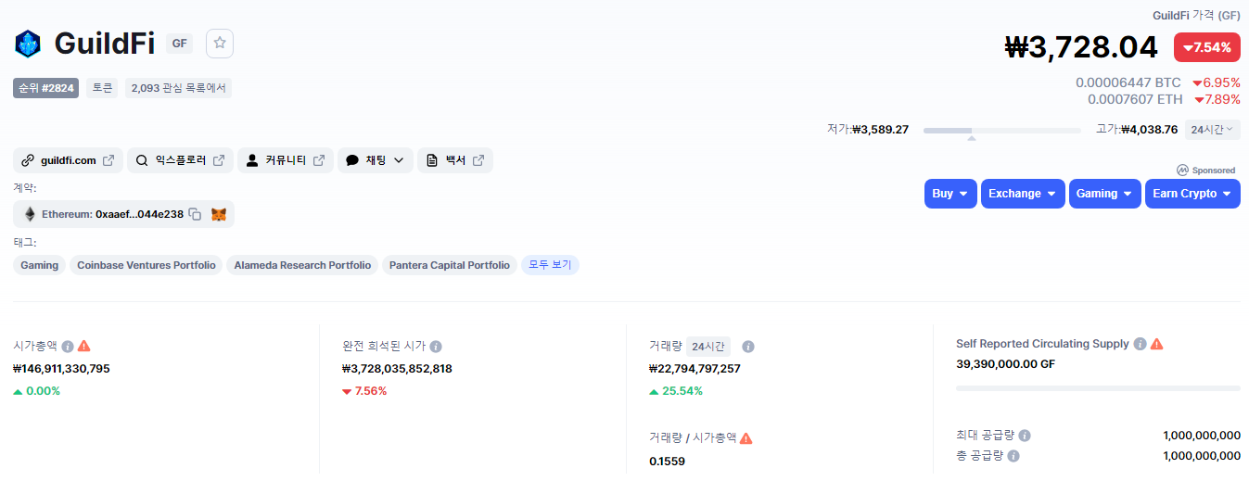Click the info icon next to 거래량 24시간
1249x481 pixels.
pyautogui.click(x=748, y=347)
